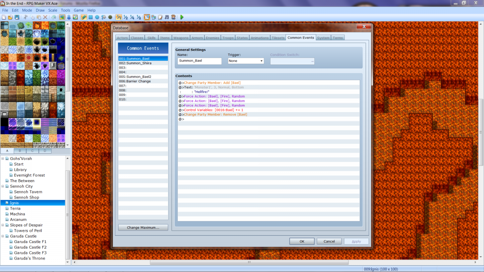Collapse the Garuda Castle map folder
484x272 pixels.
(x=3, y=236)
